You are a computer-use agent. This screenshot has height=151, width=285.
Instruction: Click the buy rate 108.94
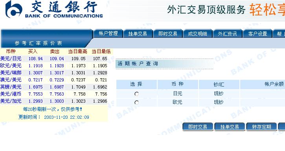click(36, 59)
